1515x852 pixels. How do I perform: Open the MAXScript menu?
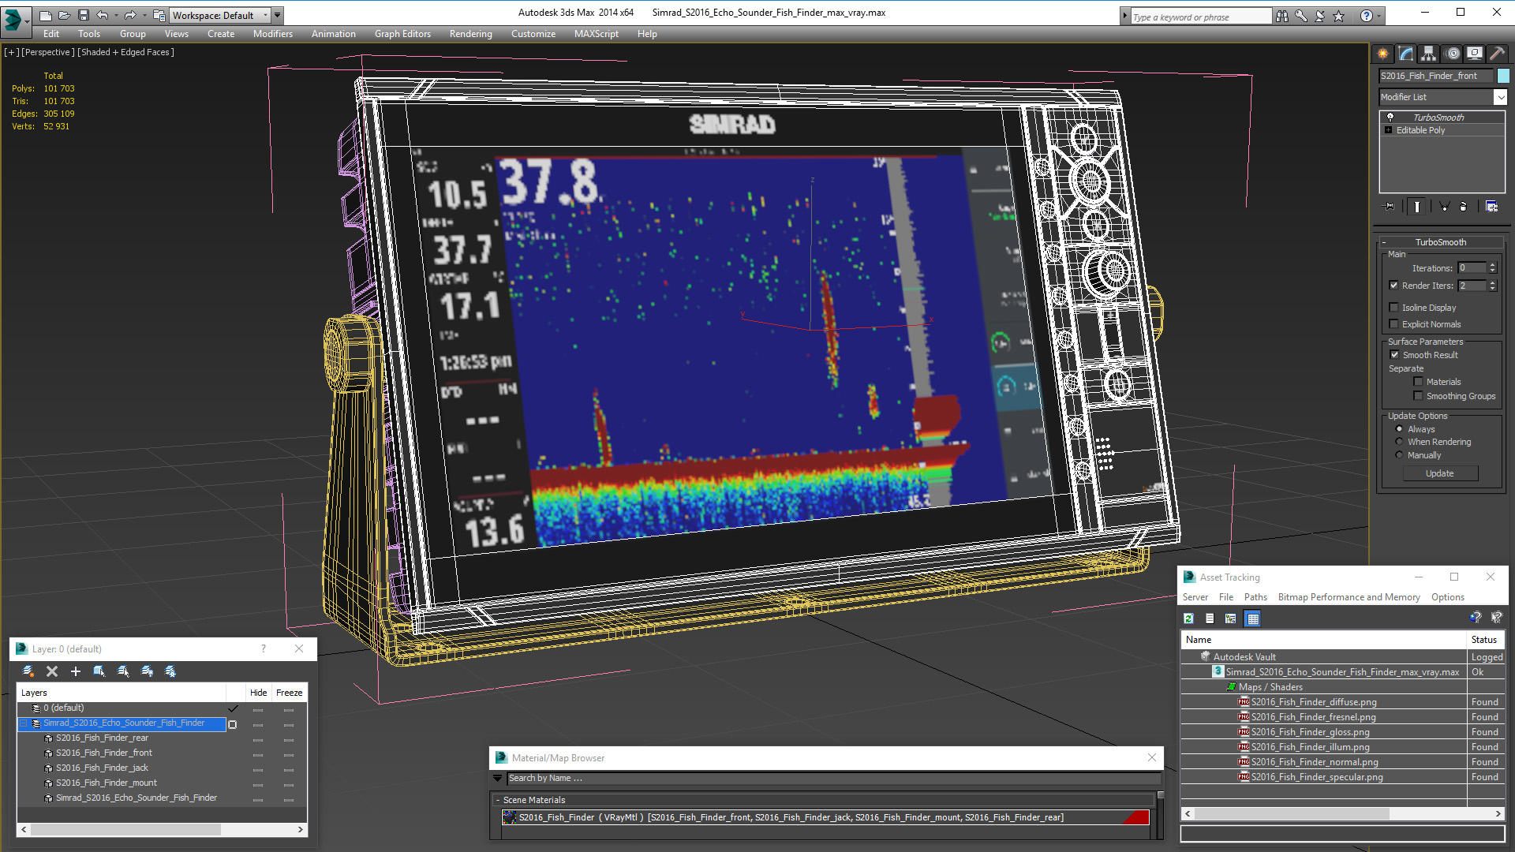596,34
